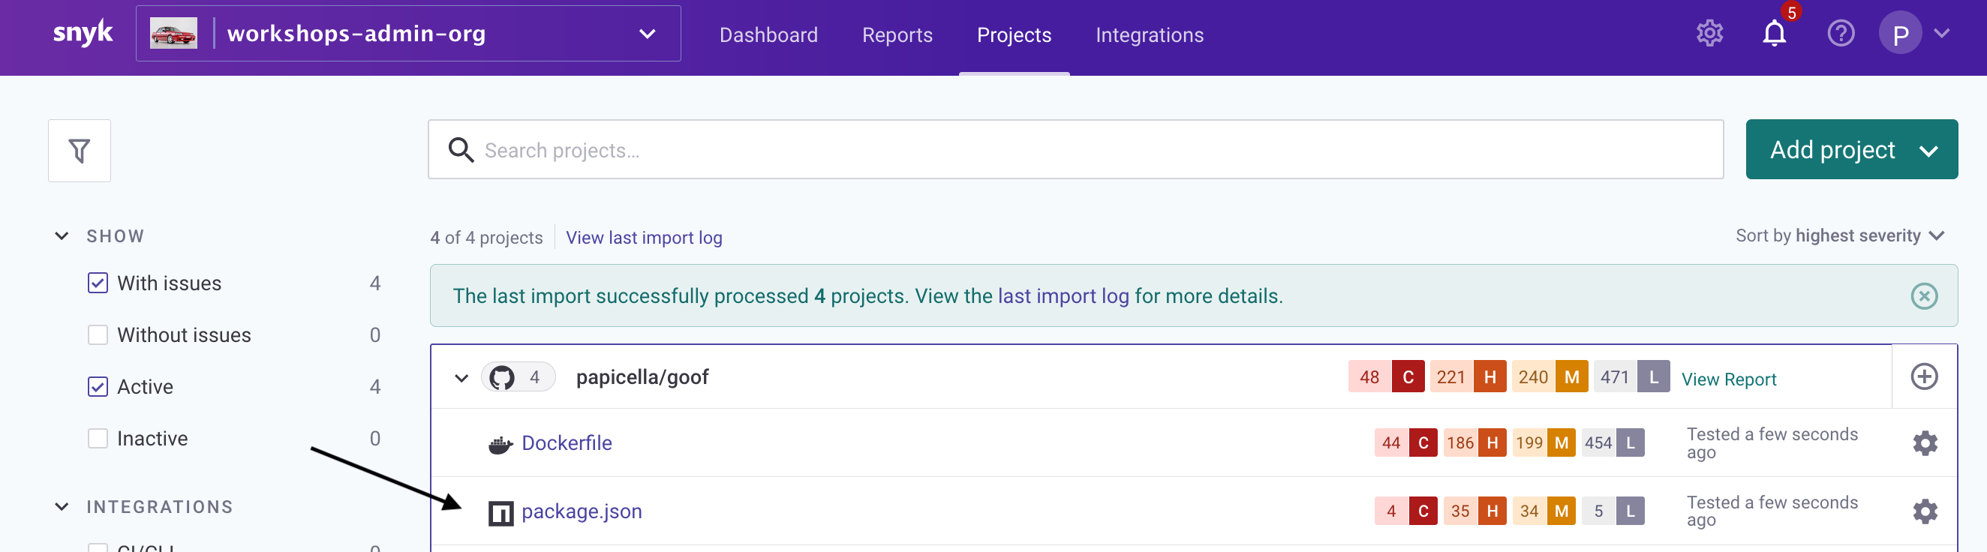The image size is (1987, 552).
Task: Click the critical C badge on Dockerfile row
Action: (1423, 444)
